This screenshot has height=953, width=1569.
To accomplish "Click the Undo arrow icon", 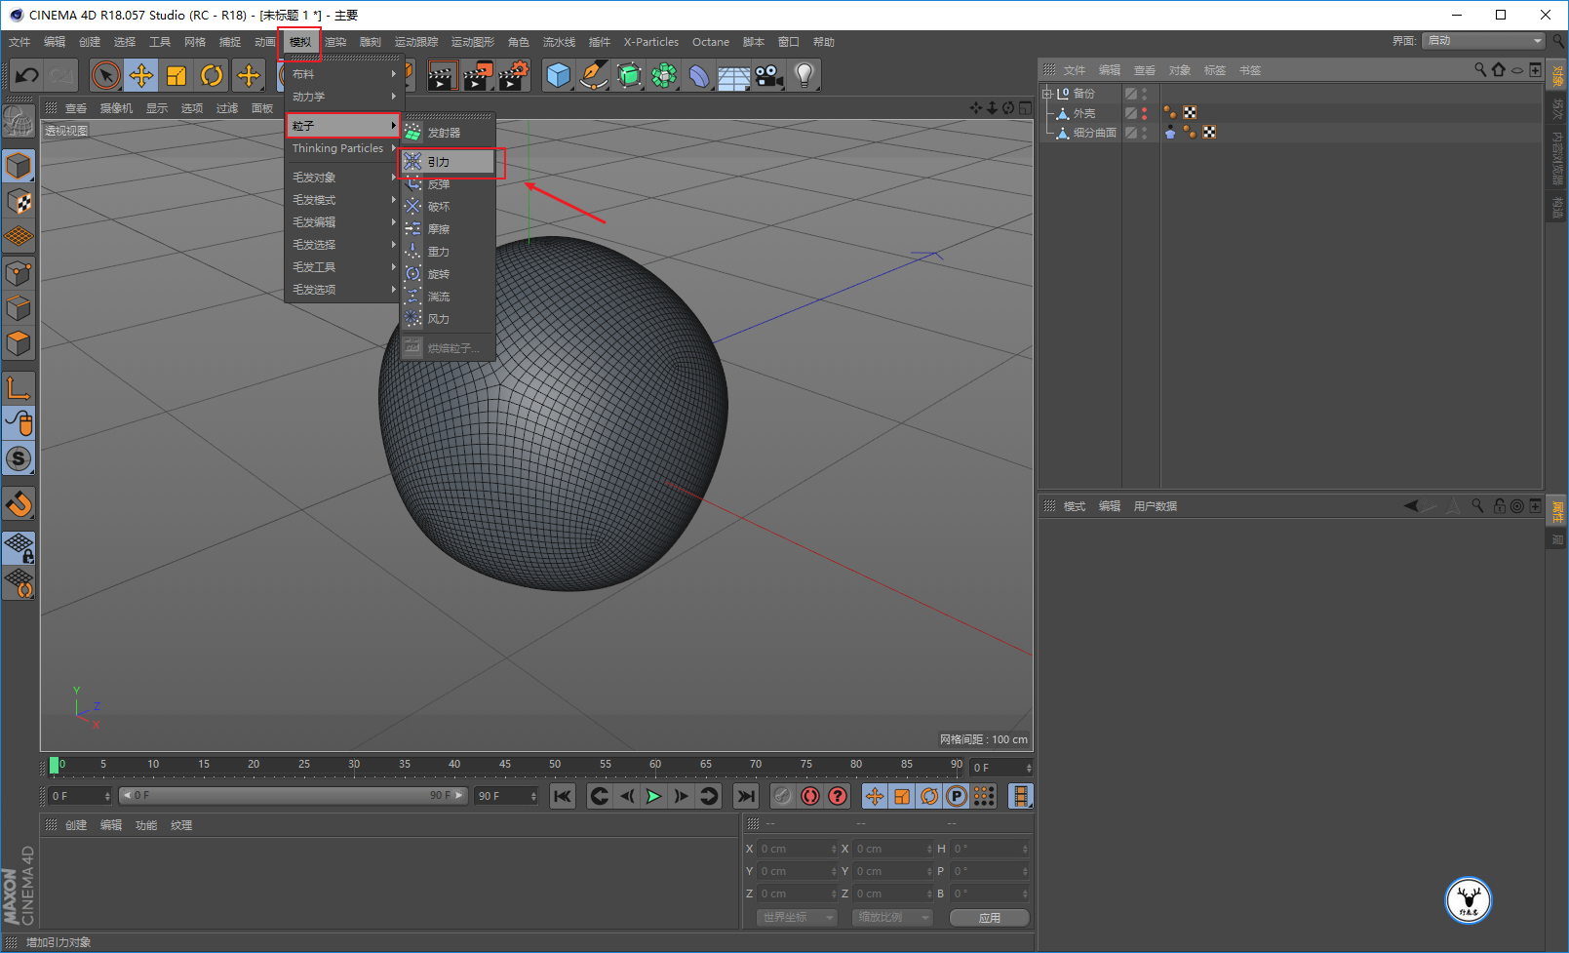I will (x=27, y=75).
